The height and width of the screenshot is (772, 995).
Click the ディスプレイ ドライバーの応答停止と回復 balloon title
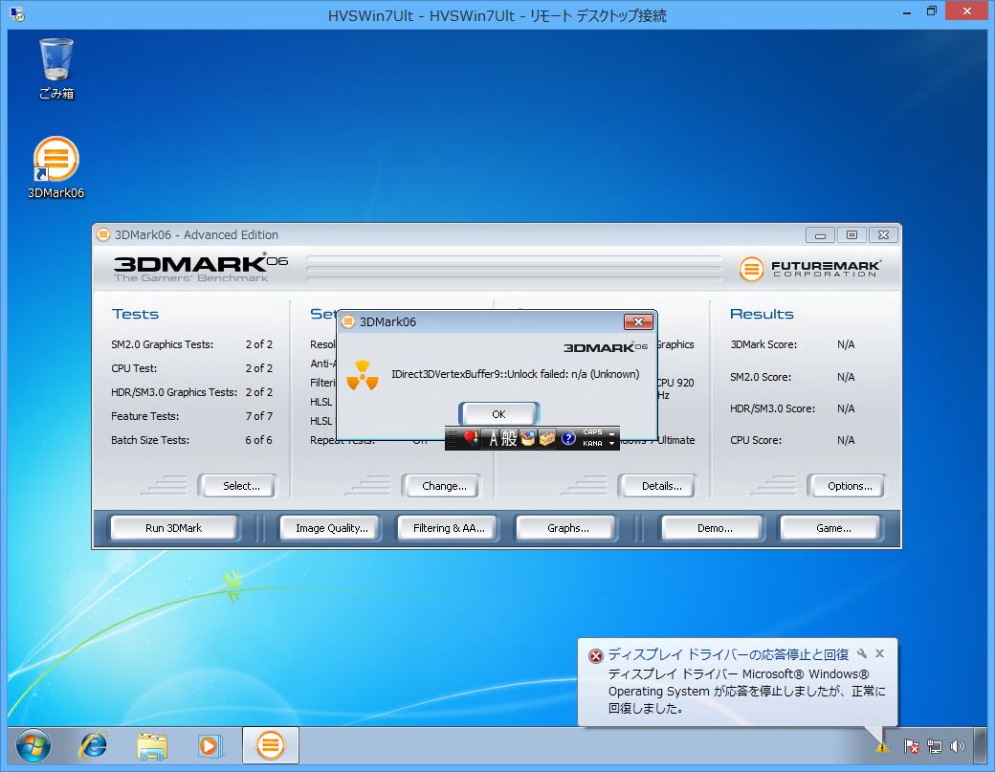[728, 654]
